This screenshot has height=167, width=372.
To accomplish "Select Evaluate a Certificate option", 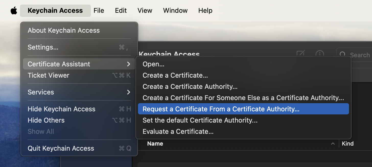I will point(178,132).
